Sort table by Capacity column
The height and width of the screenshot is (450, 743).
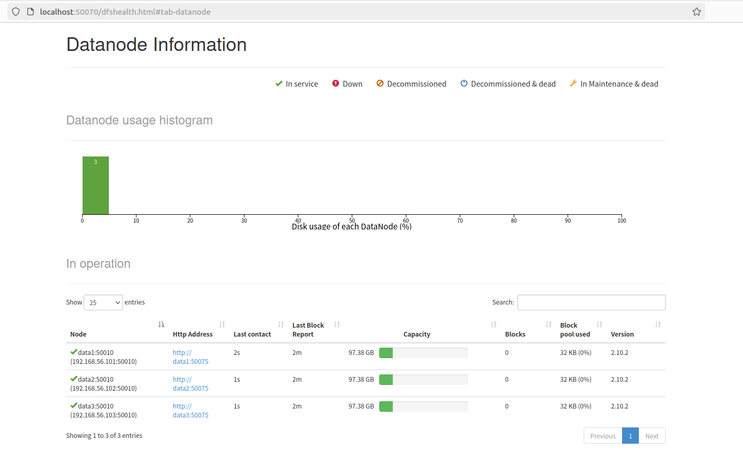(416, 334)
